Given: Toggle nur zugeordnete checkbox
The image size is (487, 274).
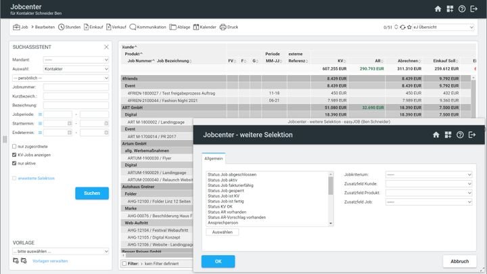Looking at the screenshot, I should (14, 146).
